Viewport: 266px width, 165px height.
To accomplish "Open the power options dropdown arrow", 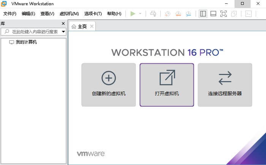I will pyautogui.click(x=140, y=14).
